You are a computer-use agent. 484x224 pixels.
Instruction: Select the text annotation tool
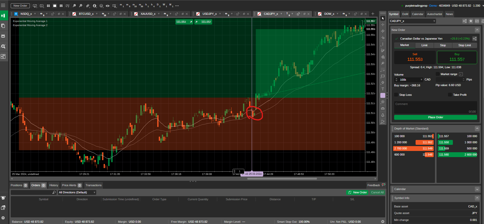point(383,89)
